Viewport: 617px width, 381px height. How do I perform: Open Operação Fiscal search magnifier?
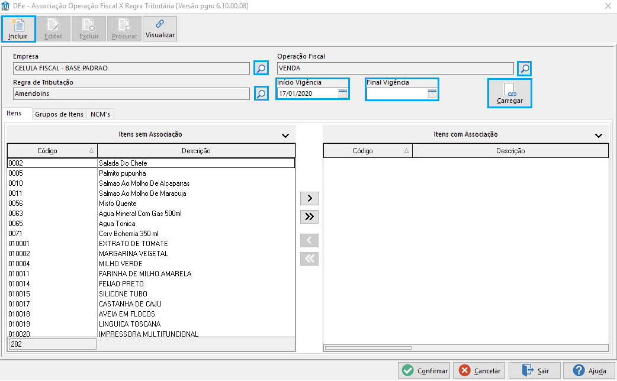525,69
